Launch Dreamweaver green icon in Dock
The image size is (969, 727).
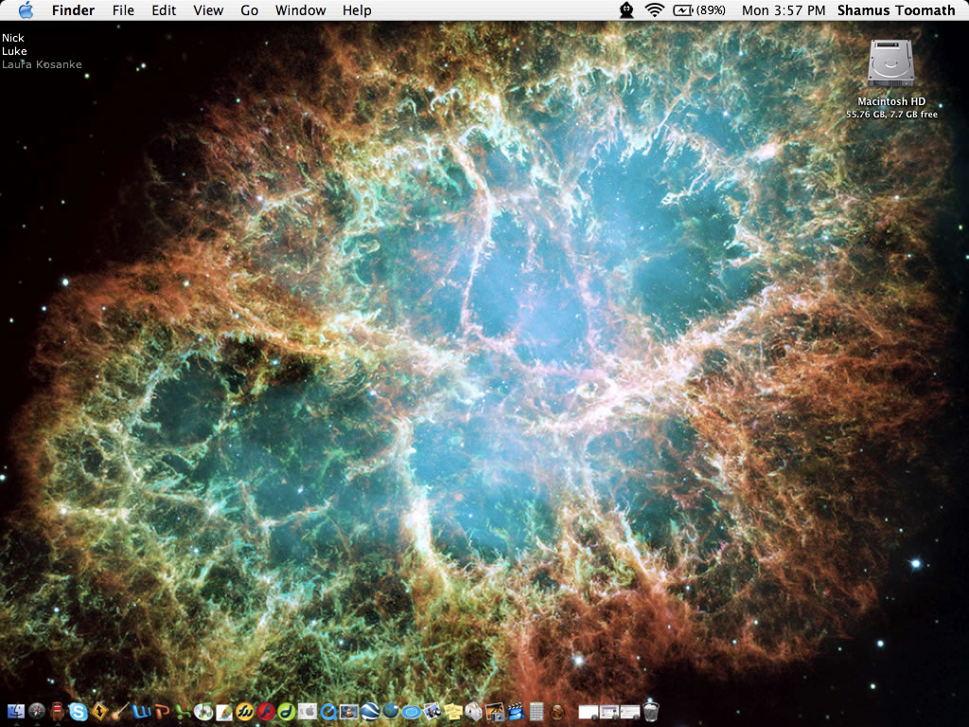pyautogui.click(x=287, y=712)
